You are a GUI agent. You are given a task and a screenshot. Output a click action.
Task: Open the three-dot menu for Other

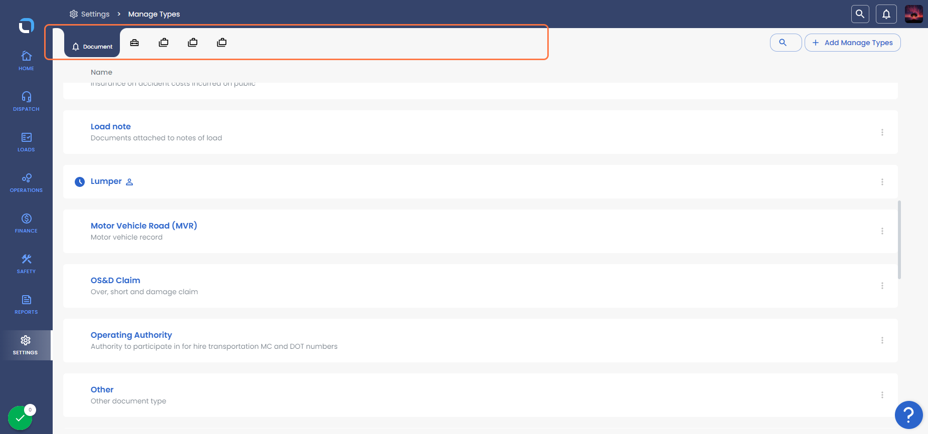[882, 395]
